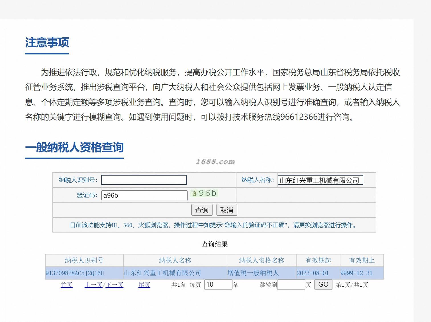
Task: Click the 共1条 record count text
Action: click(179, 285)
